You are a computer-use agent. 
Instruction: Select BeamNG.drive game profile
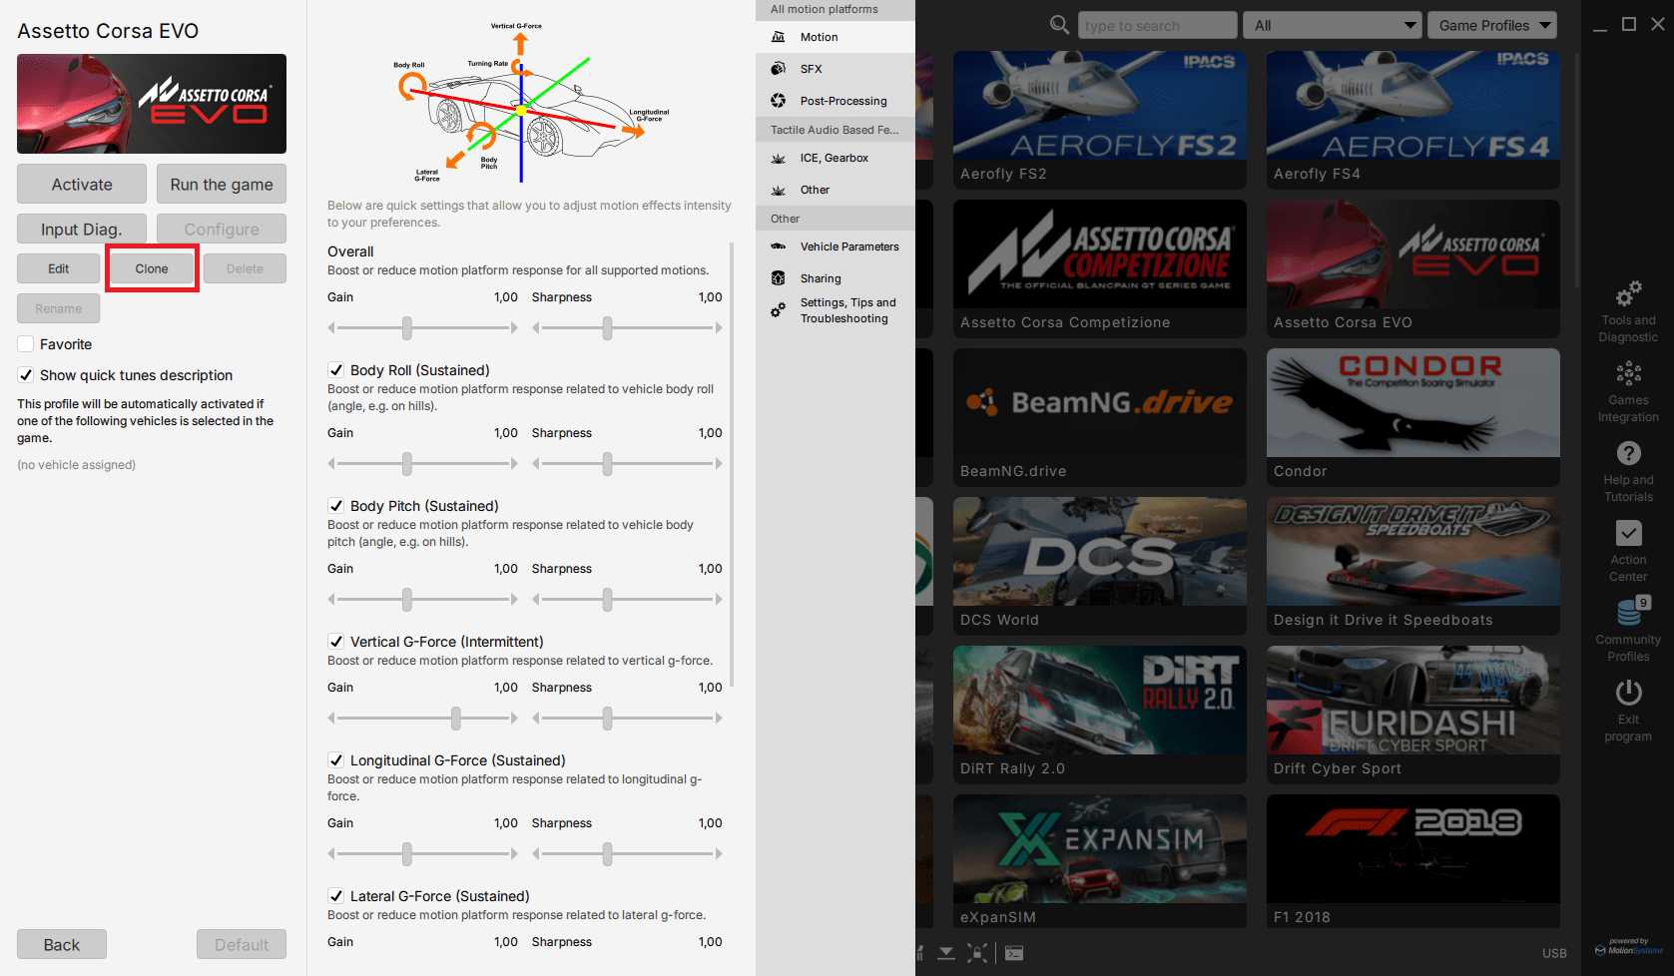1100,416
